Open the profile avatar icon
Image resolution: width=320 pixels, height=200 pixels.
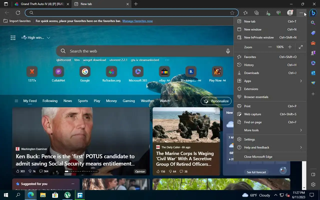pos(290,13)
